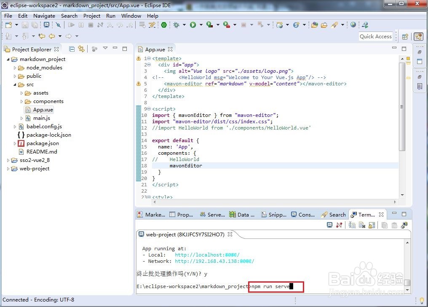Click the Spring Boot green power icon
The height and width of the screenshot is (307, 428).
[164, 25]
